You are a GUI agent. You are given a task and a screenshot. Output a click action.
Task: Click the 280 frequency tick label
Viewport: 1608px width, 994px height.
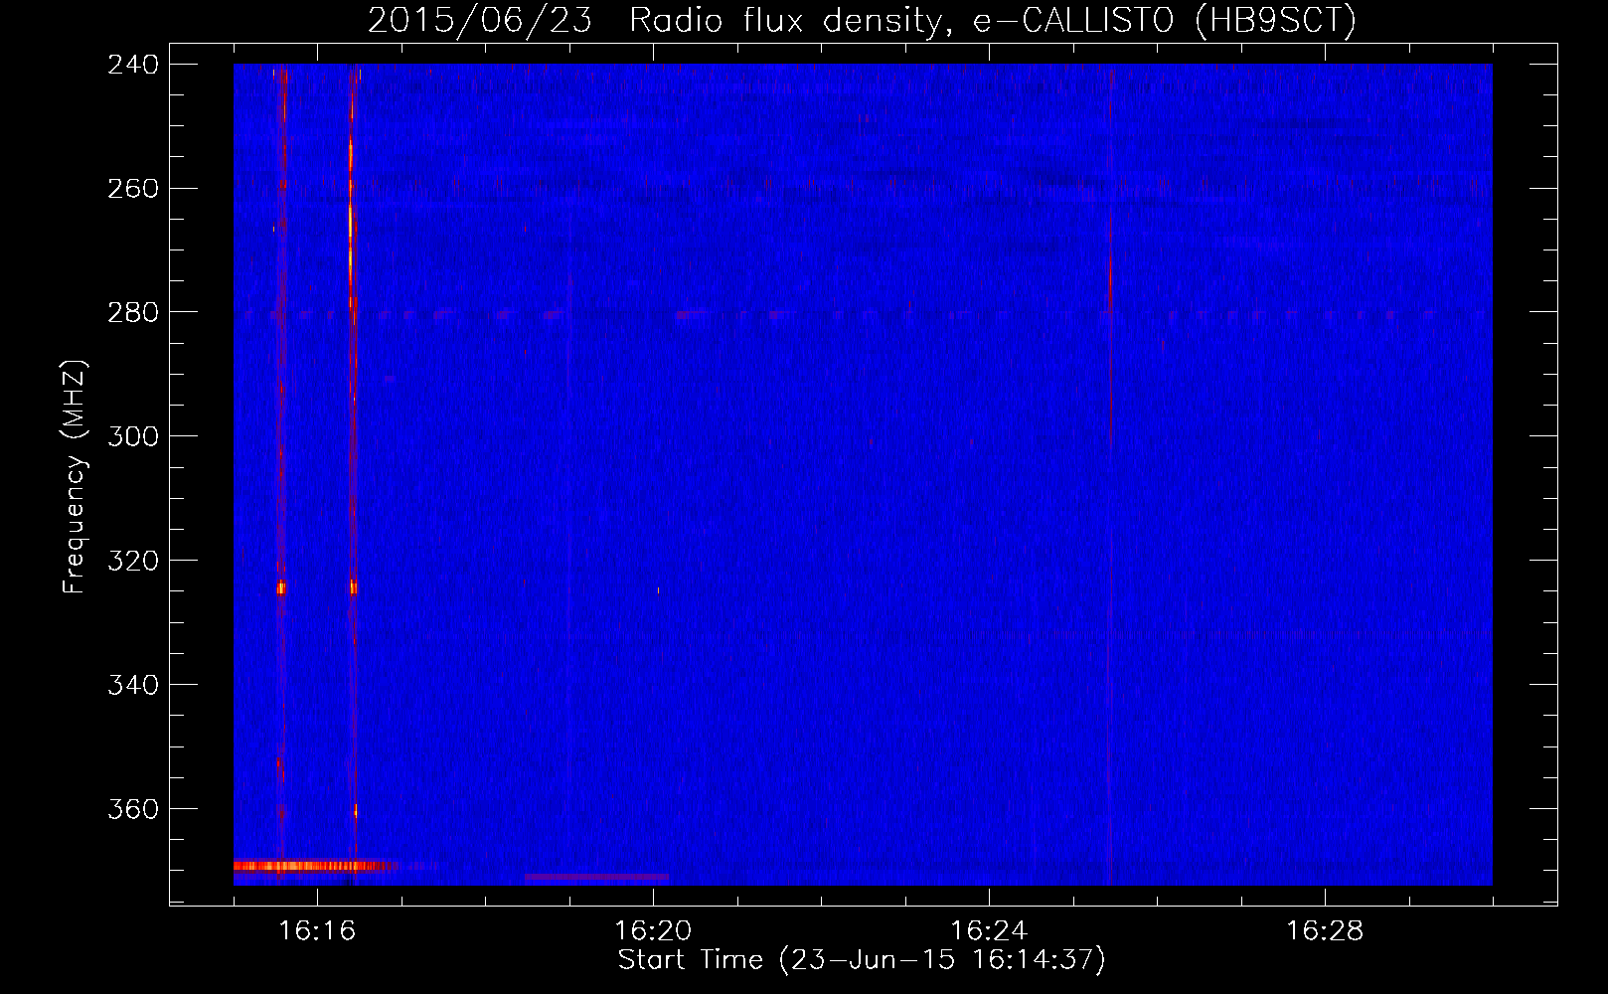coord(133,313)
